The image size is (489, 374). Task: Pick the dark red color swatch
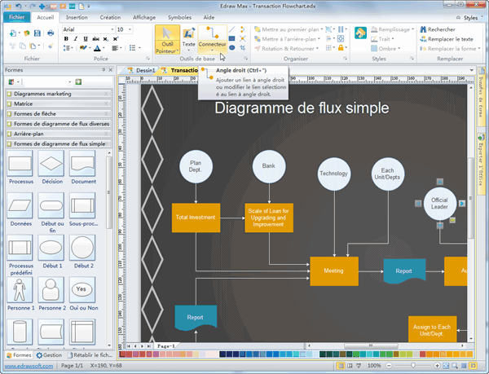point(122,354)
